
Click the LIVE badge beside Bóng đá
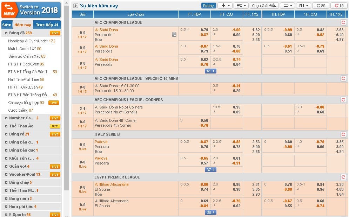55,33
